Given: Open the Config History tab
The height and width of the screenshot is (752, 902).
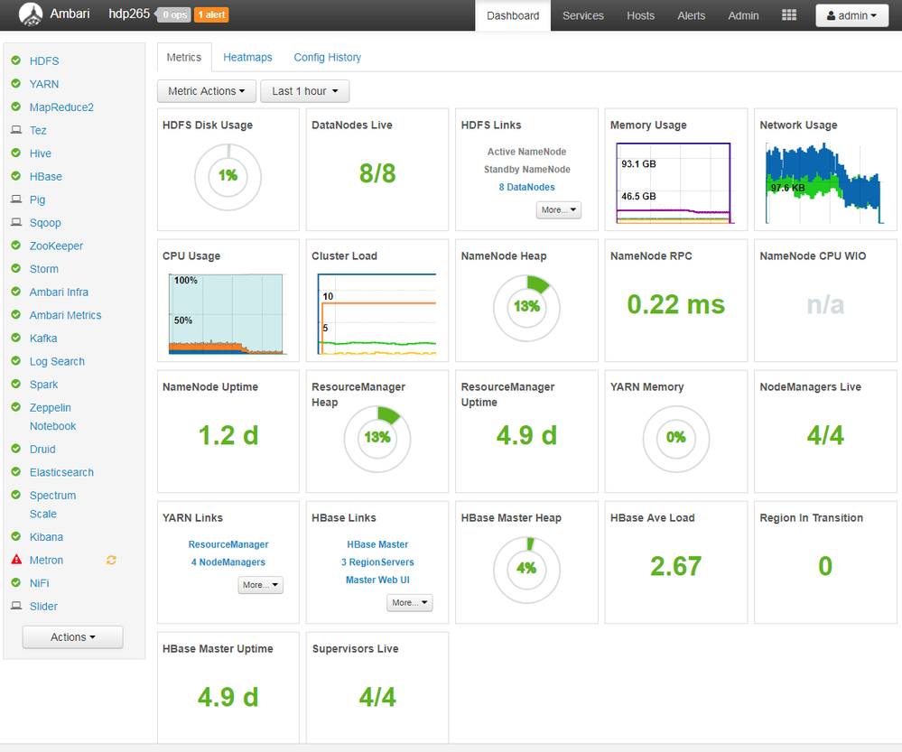Looking at the screenshot, I should click(327, 57).
